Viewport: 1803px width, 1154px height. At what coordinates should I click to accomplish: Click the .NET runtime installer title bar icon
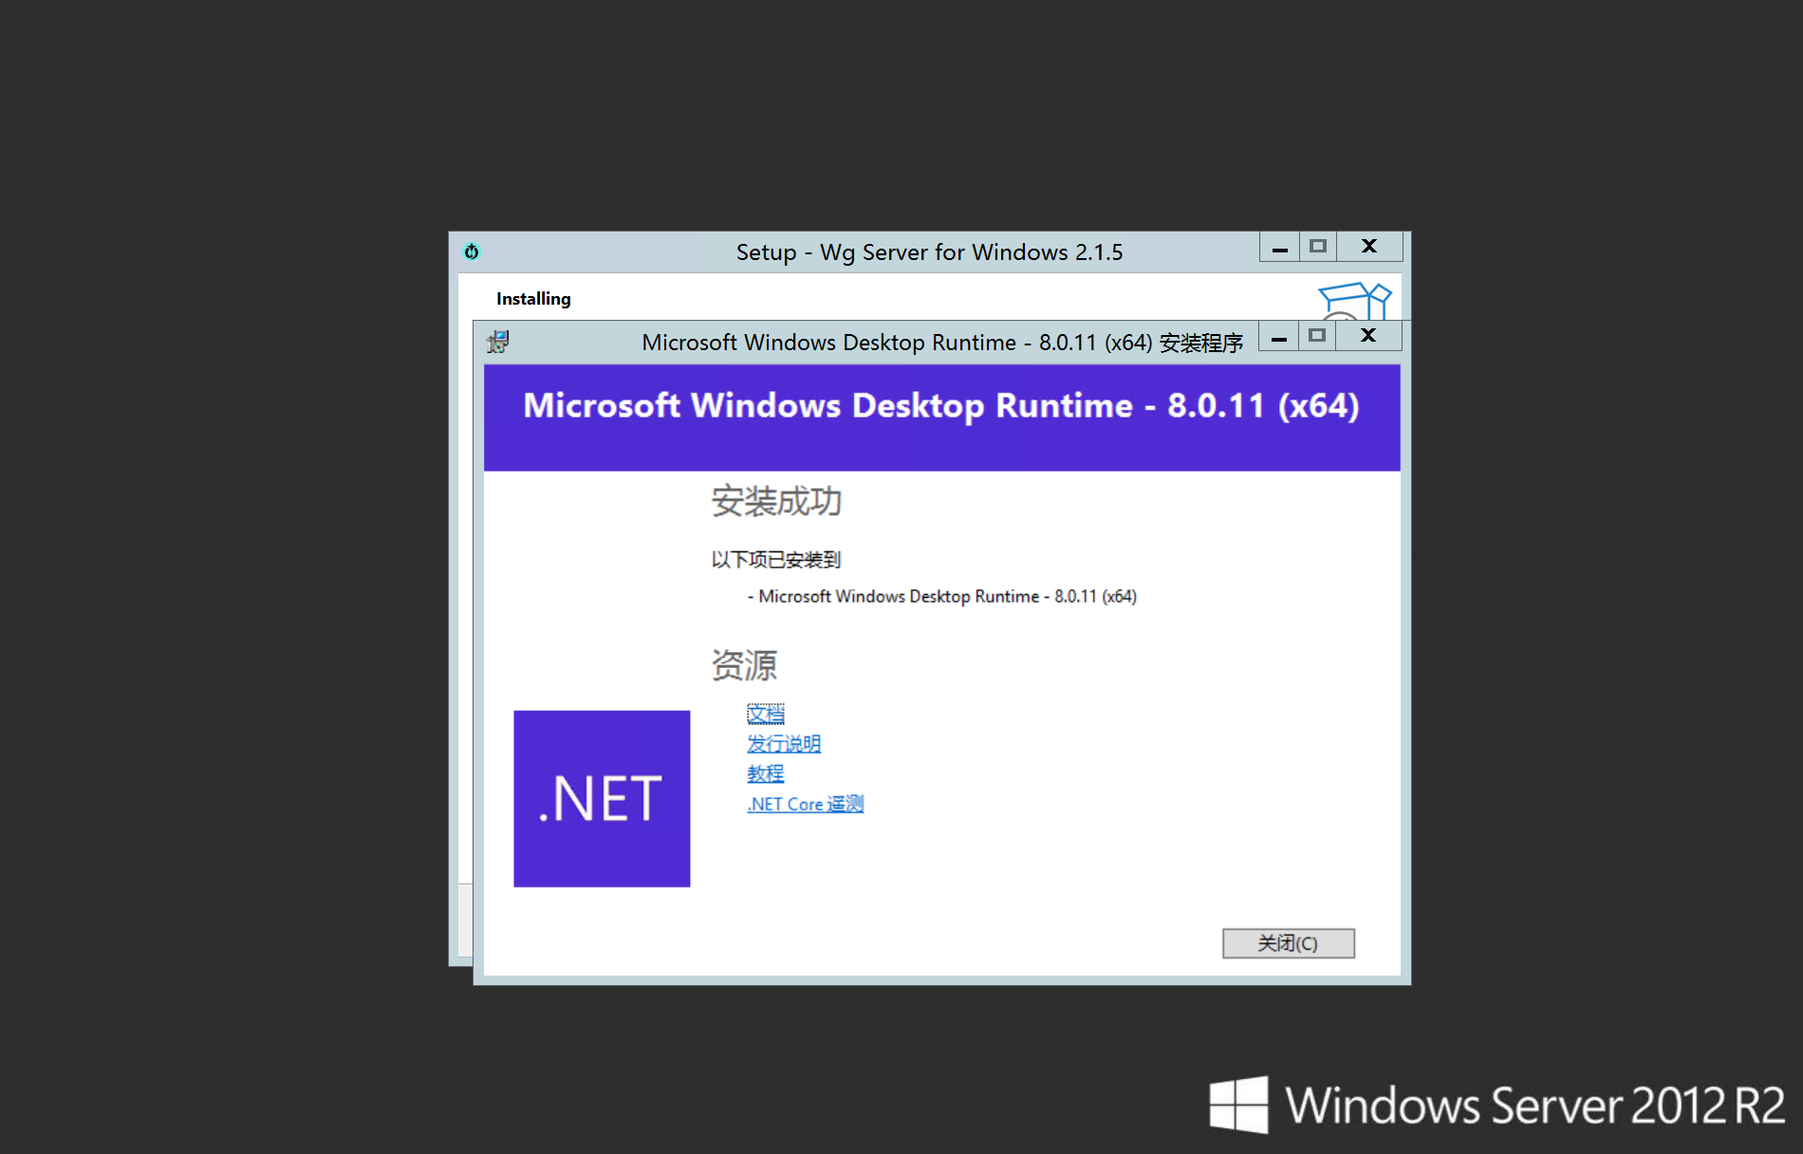(x=498, y=342)
